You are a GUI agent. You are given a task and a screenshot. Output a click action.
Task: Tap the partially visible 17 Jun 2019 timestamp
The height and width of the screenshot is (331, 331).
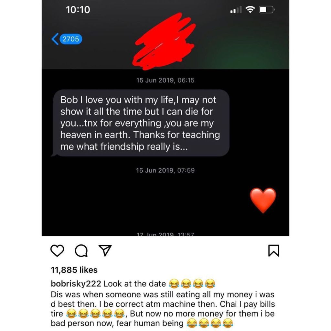click(x=165, y=234)
